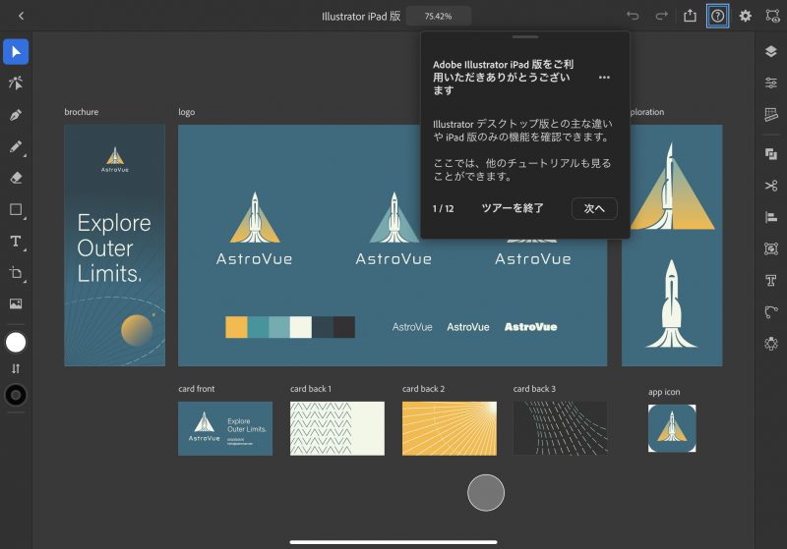The width and height of the screenshot is (787, 549).
Task: Select the logo artboard label
Action: (187, 112)
